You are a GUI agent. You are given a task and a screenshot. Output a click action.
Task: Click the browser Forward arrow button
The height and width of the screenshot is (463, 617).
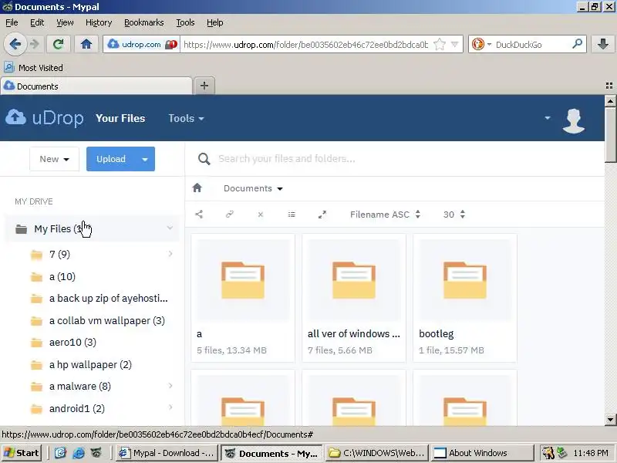click(35, 44)
